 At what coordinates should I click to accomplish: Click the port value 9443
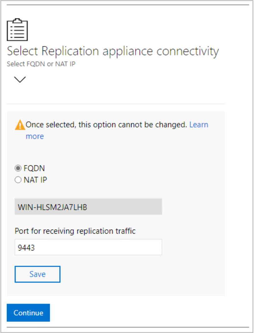26,247
